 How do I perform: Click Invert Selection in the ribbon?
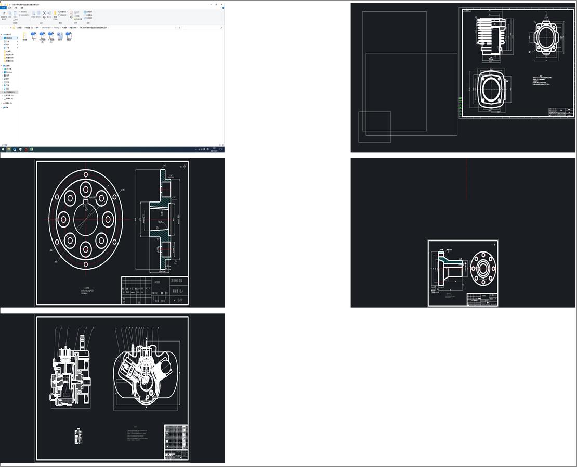click(x=88, y=18)
